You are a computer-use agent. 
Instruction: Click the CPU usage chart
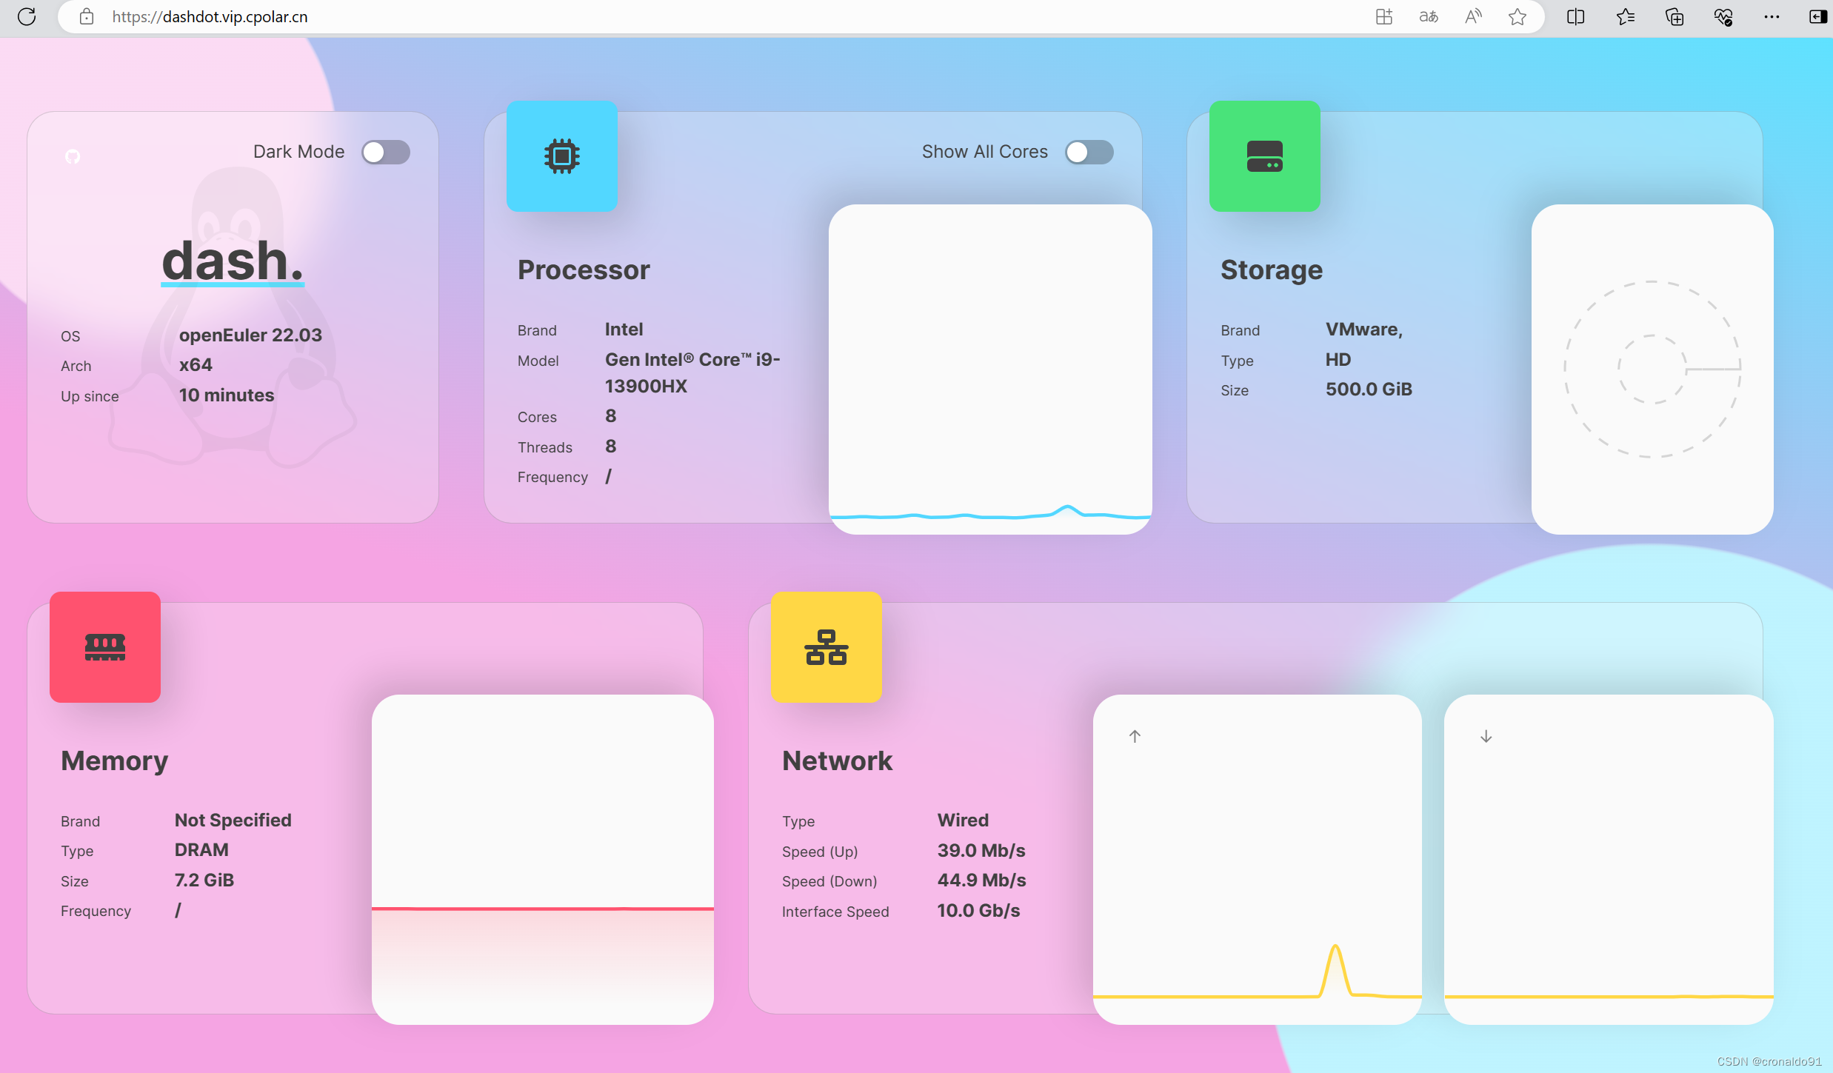990,369
